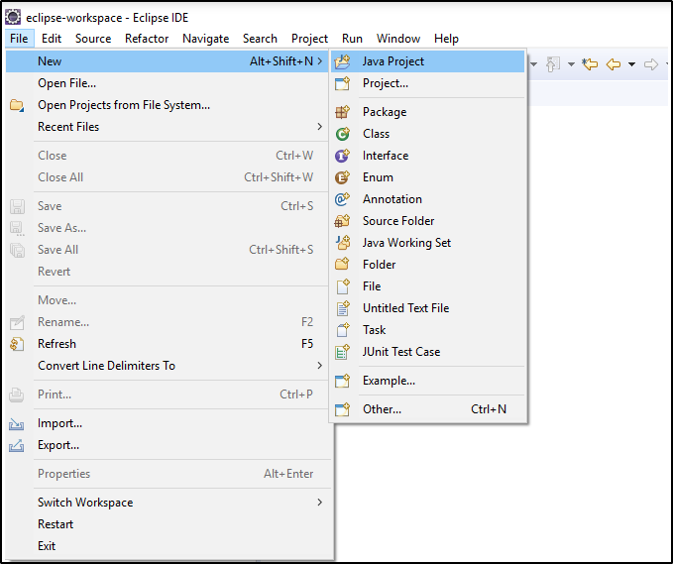Open the File menu
The height and width of the screenshot is (564, 673).
(19, 39)
